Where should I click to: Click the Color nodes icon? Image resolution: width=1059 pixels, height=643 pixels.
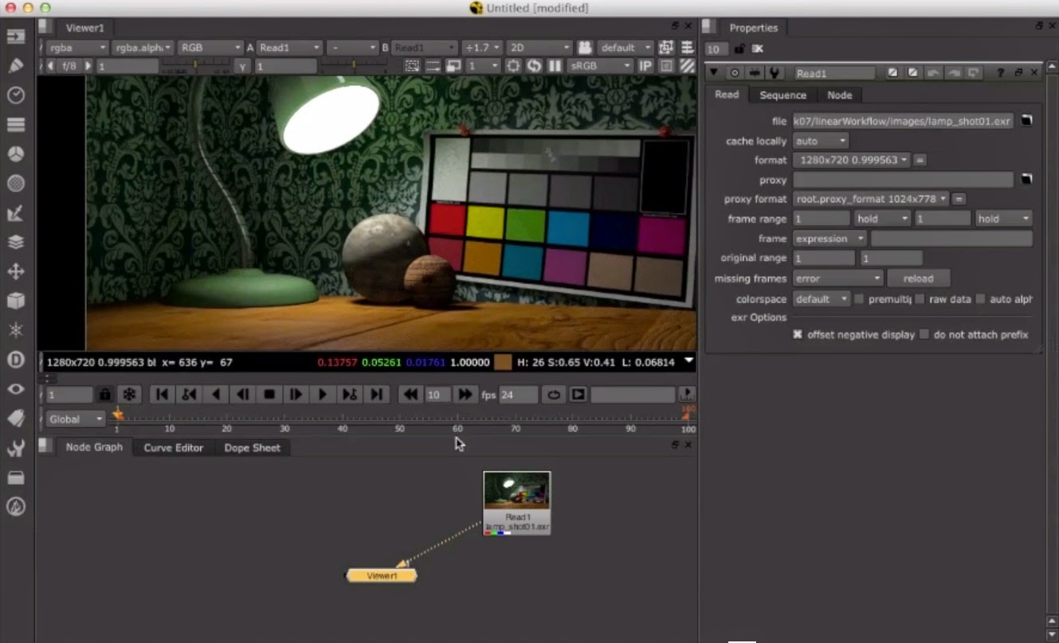tap(16, 154)
